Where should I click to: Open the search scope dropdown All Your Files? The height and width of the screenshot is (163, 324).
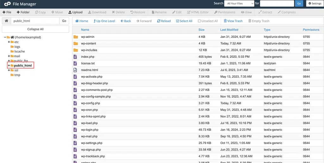[239, 3]
